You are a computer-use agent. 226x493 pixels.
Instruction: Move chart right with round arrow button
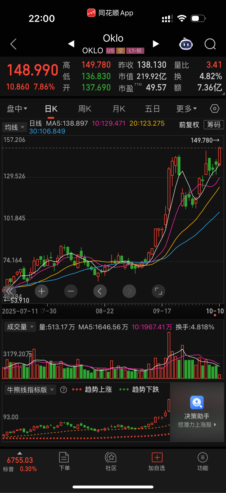(x=129, y=291)
